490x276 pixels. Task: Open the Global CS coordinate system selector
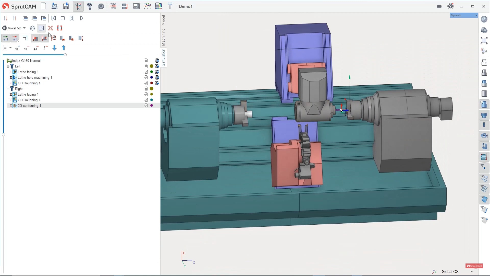[453, 271]
